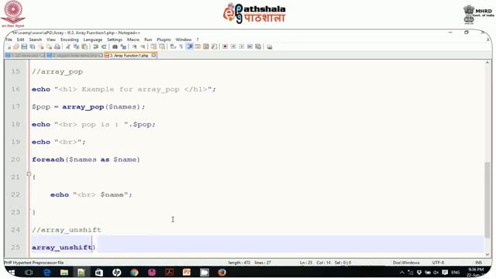Click UTF-8 encoding in status bar

438,263
